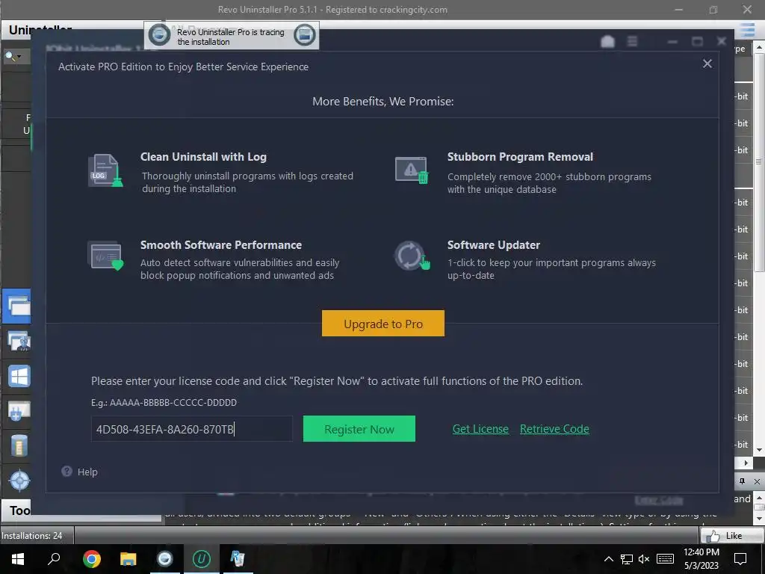
Task: Open Traced Programs icon in Revo sidebar
Action: (19, 341)
